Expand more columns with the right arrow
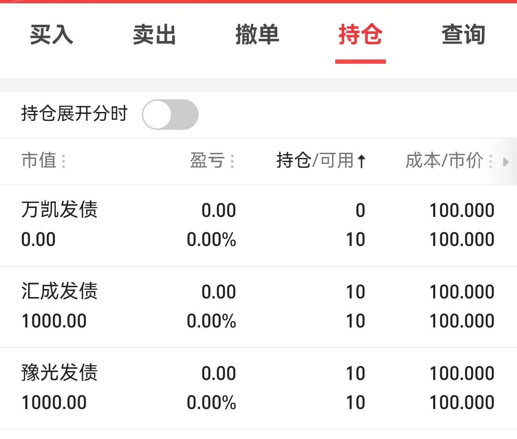 [506, 162]
